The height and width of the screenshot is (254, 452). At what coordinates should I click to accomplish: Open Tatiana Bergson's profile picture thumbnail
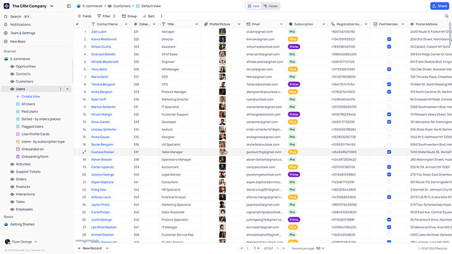click(222, 84)
